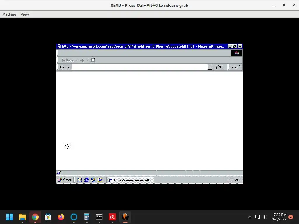Open the volume speaker tray icon
The image size is (299, 224).
click(x=265, y=217)
